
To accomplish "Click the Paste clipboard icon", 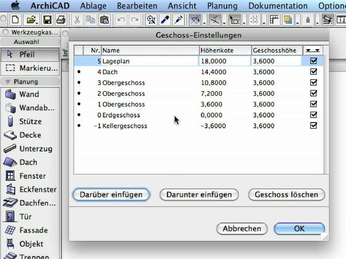I will 105,20.
